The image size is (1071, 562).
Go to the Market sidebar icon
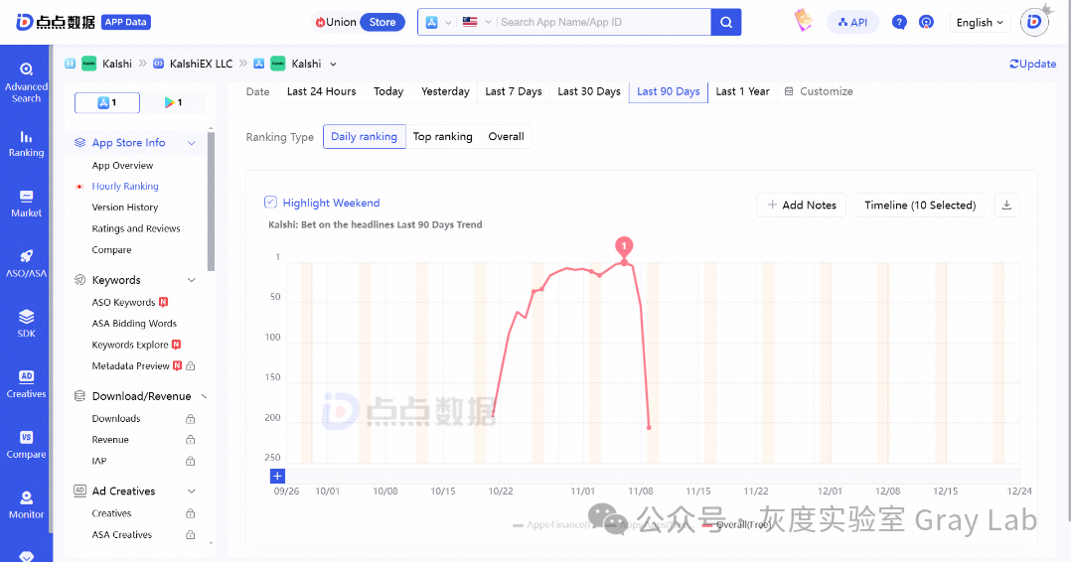click(x=26, y=204)
